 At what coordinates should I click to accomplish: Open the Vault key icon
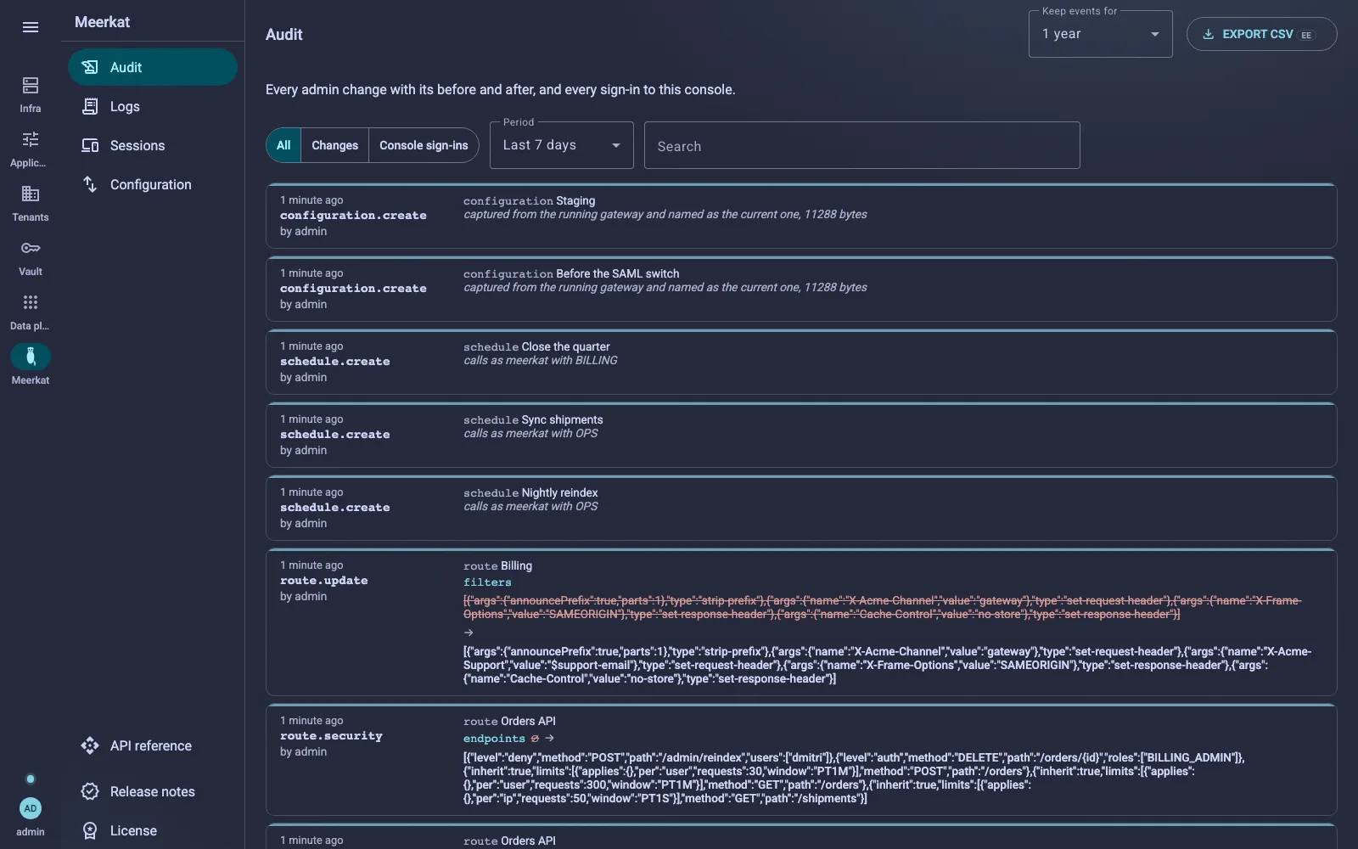point(31,248)
